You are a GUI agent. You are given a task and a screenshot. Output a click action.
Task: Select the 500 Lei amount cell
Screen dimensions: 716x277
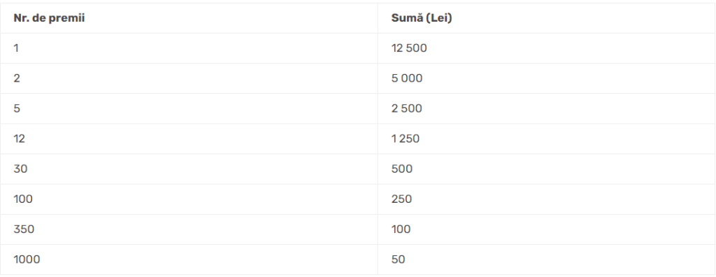click(547, 169)
